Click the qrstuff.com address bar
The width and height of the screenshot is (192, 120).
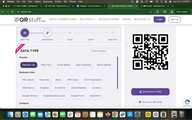click(x=84, y=12)
